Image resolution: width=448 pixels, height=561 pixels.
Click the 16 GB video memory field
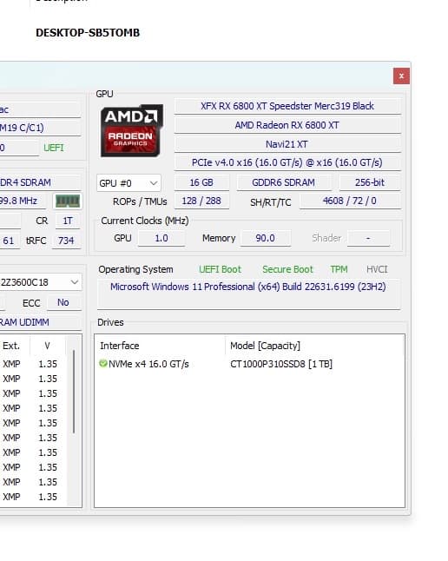(x=201, y=182)
